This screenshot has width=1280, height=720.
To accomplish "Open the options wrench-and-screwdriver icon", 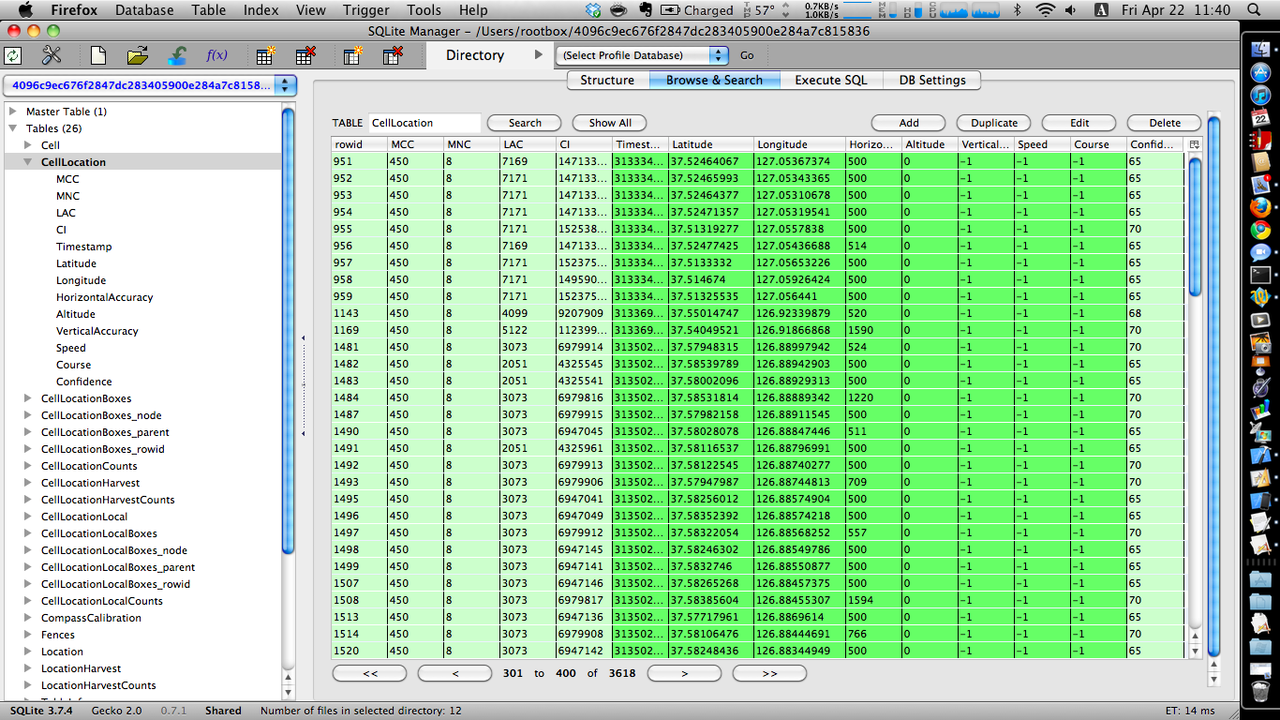I will tap(52, 55).
